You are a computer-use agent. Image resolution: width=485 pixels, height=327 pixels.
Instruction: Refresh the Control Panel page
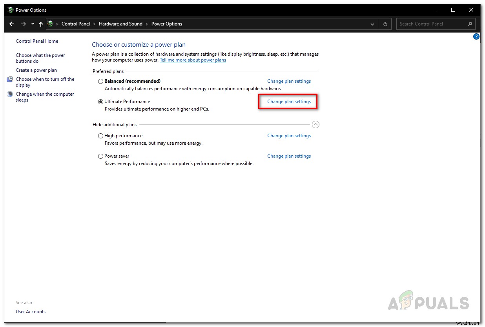(x=385, y=24)
